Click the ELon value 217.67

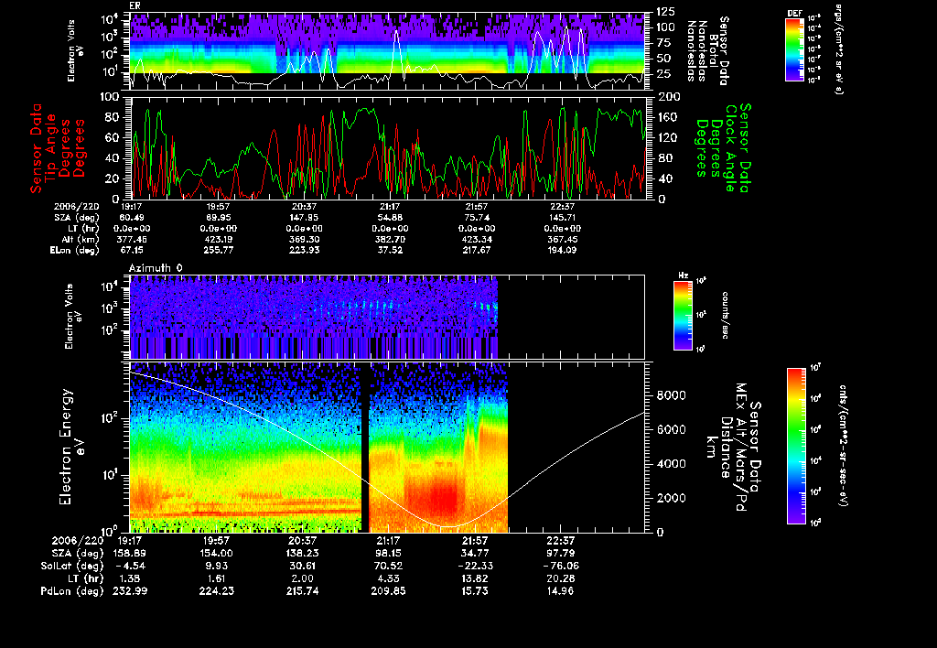tap(476, 251)
